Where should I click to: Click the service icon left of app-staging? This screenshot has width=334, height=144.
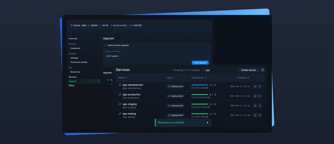(x=120, y=104)
